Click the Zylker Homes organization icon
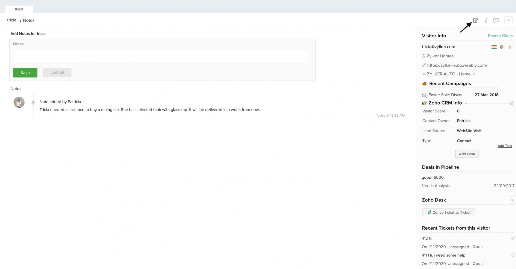This screenshot has height=269, width=516. 424,56
